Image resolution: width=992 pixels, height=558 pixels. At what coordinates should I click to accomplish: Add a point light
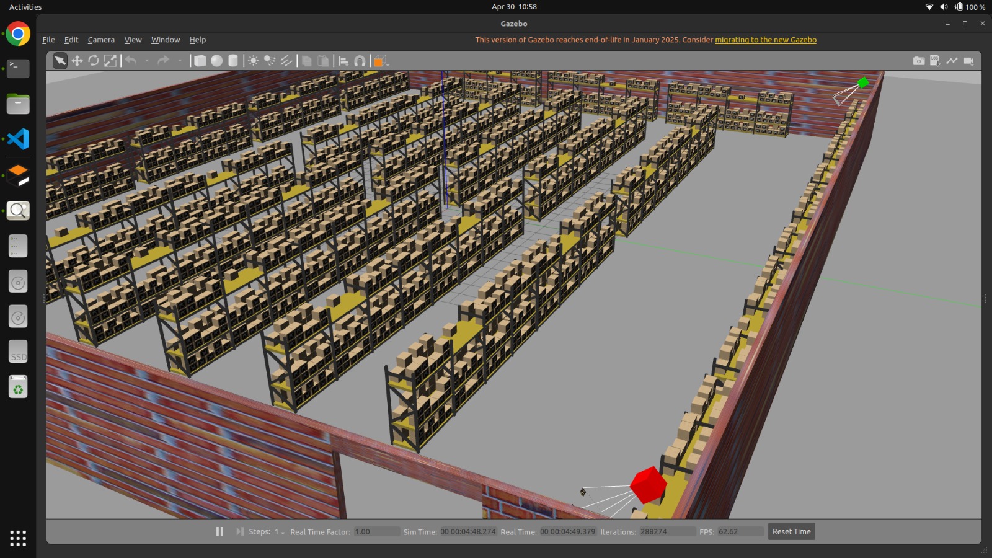click(253, 61)
